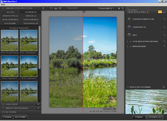Click the Сохранить все button
Viewport: 167px width, 121px height.
[x=155, y=117]
